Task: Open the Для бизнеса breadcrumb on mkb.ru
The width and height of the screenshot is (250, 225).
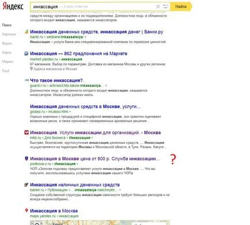Action: click(x=55, y=138)
